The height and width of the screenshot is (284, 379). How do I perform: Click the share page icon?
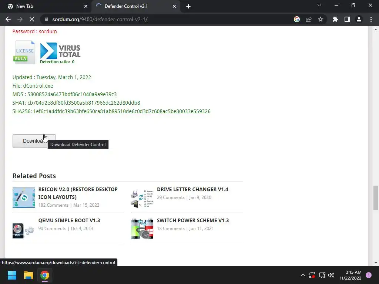(x=309, y=19)
